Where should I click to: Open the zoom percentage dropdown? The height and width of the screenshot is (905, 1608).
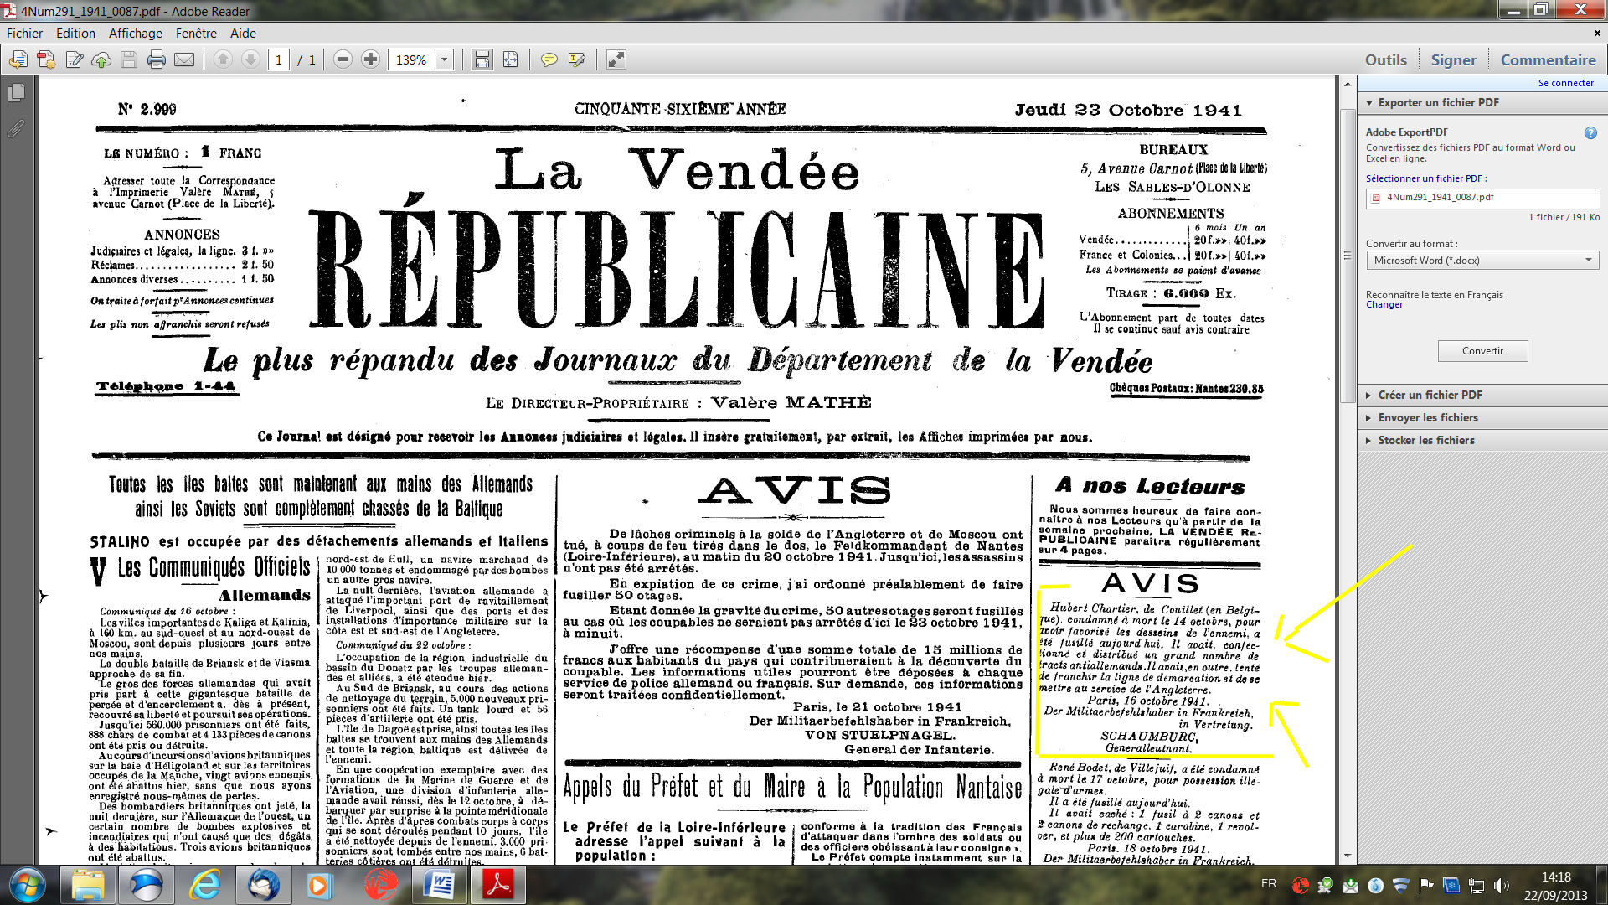445,59
